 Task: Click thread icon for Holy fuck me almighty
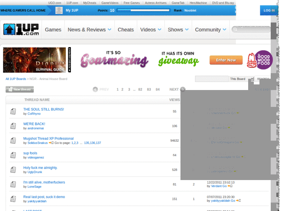13,170
